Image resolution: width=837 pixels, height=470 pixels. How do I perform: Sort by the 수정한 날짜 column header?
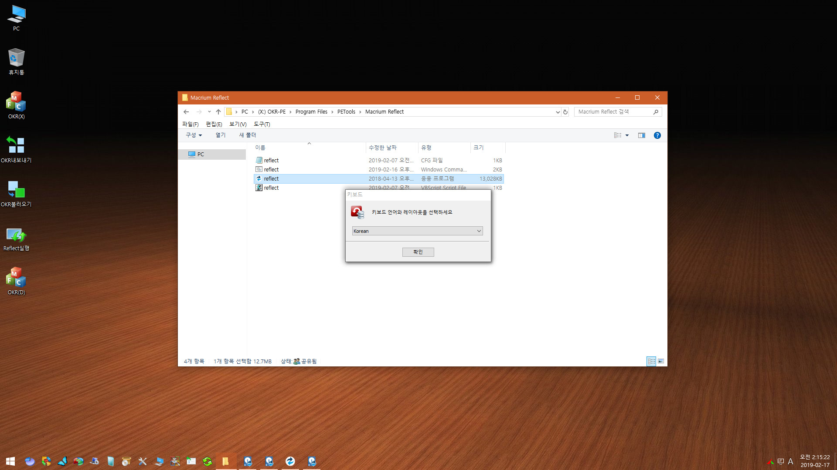coord(392,148)
